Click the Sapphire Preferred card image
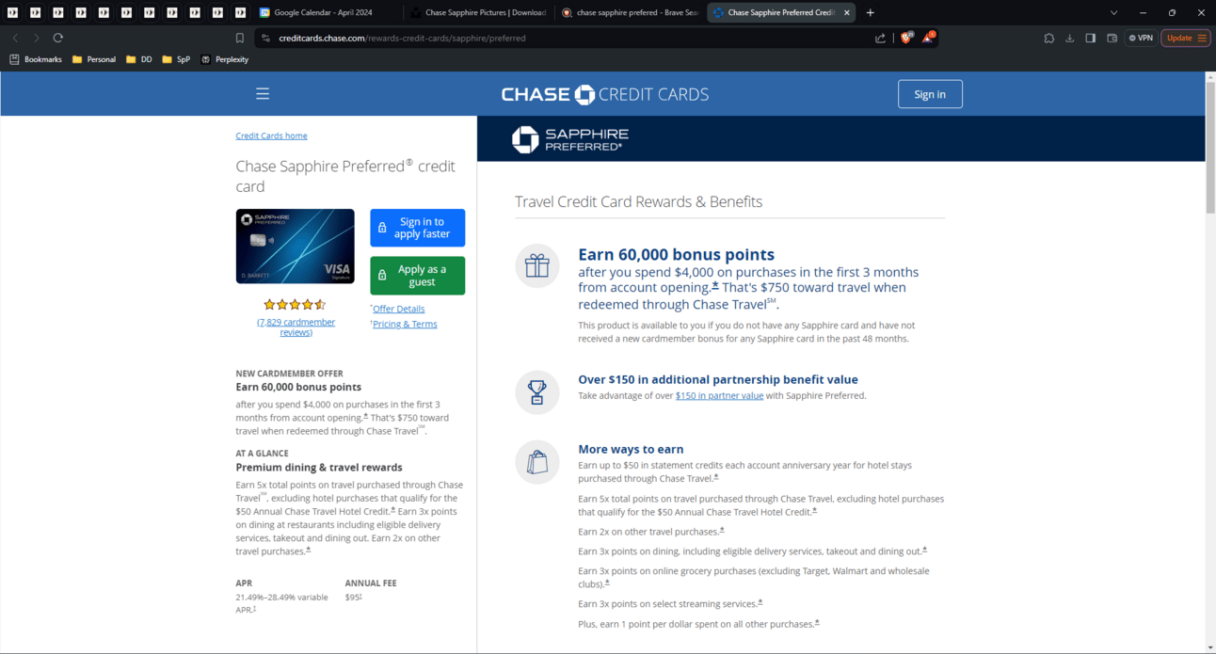This screenshot has height=654, width=1216. coord(295,247)
